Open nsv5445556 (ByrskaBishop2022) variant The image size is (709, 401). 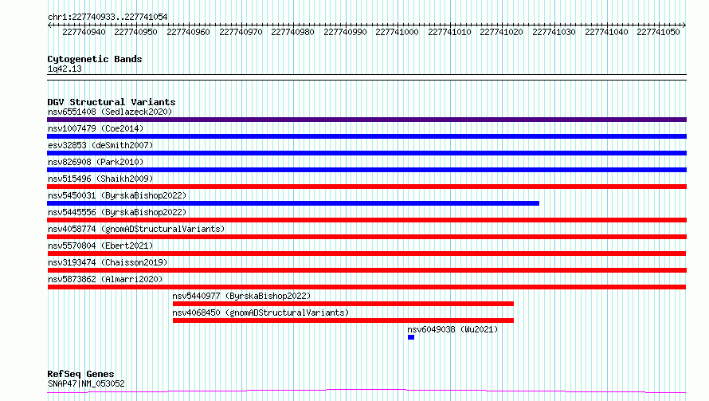117,212
